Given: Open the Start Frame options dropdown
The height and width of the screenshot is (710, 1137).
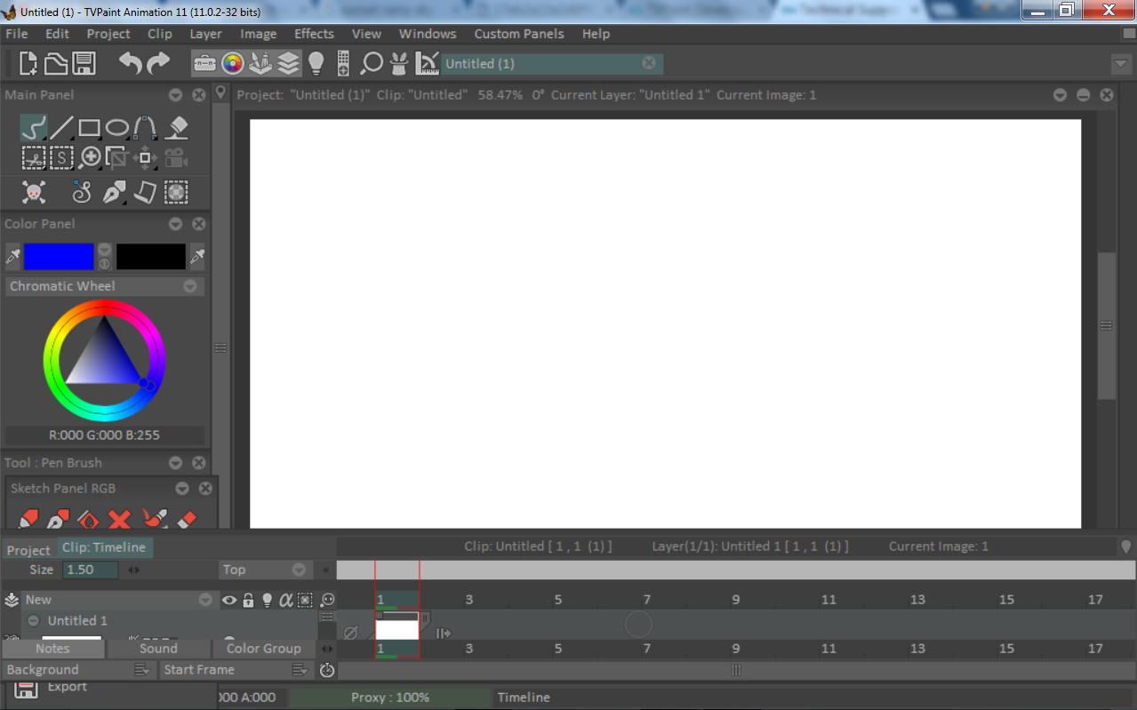Looking at the screenshot, I should [x=300, y=670].
